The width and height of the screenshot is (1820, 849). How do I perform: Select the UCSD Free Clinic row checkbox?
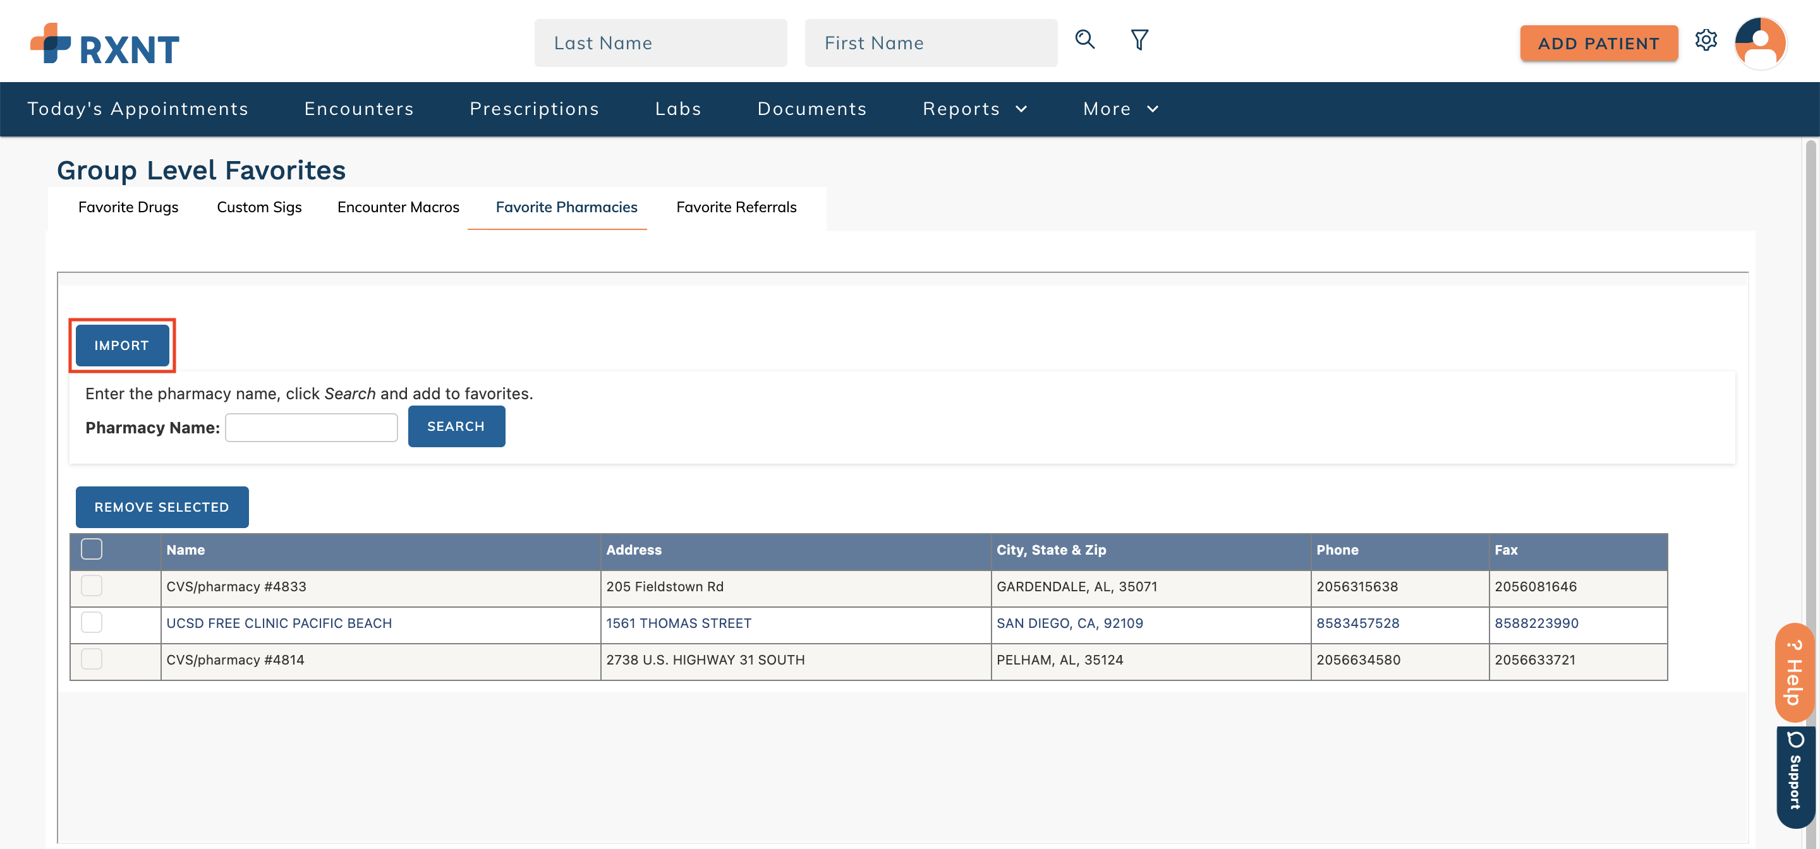[x=91, y=622]
